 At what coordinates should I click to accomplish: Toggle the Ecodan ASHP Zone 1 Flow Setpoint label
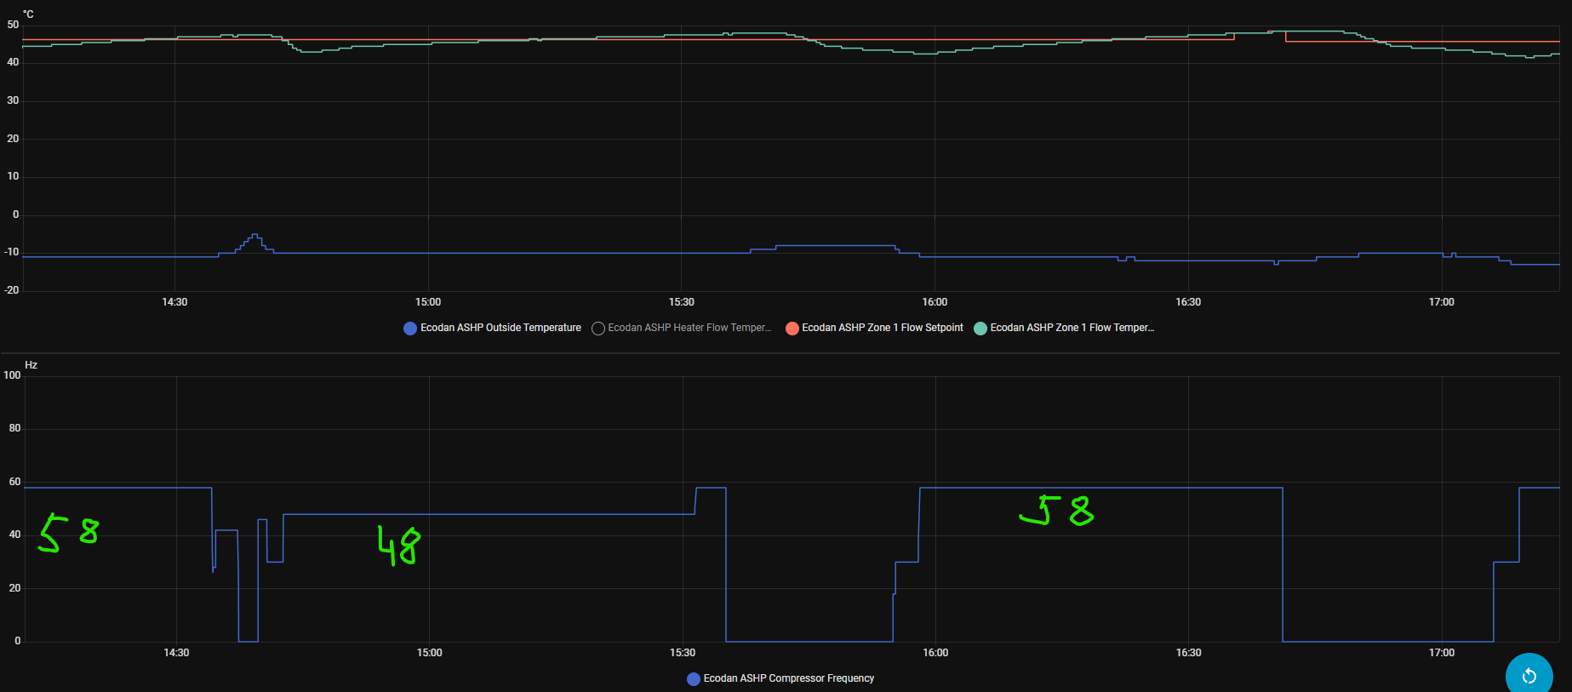click(882, 328)
